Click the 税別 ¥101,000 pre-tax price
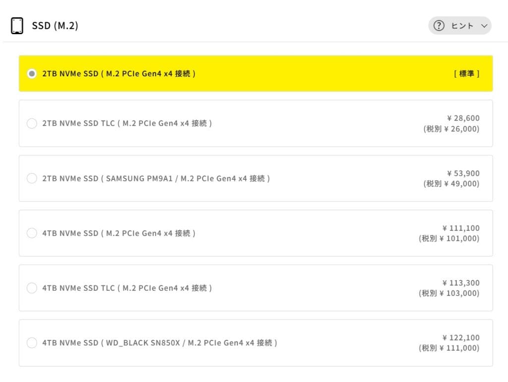The width and height of the screenshot is (508, 382). (x=449, y=238)
